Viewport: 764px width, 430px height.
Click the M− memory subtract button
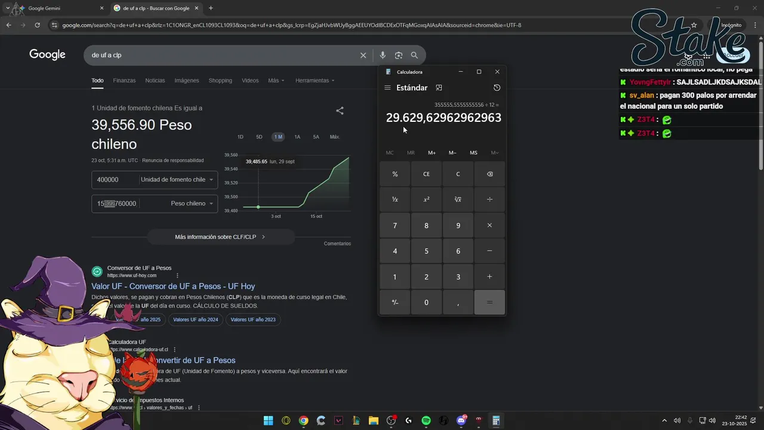pos(452,153)
